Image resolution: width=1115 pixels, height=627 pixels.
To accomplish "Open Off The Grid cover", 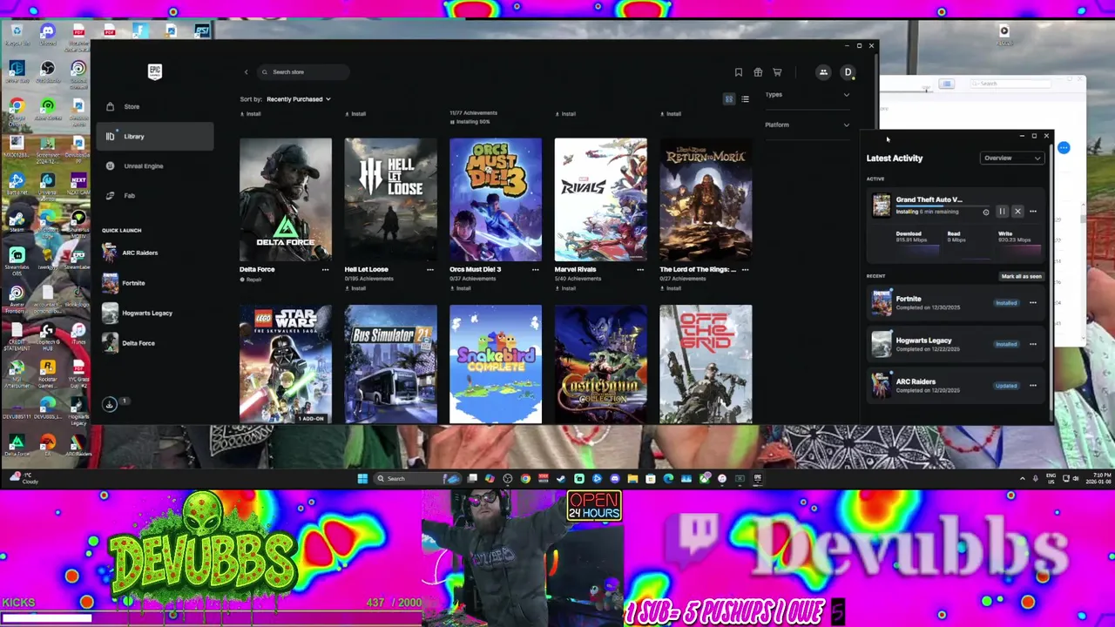I will [x=706, y=364].
